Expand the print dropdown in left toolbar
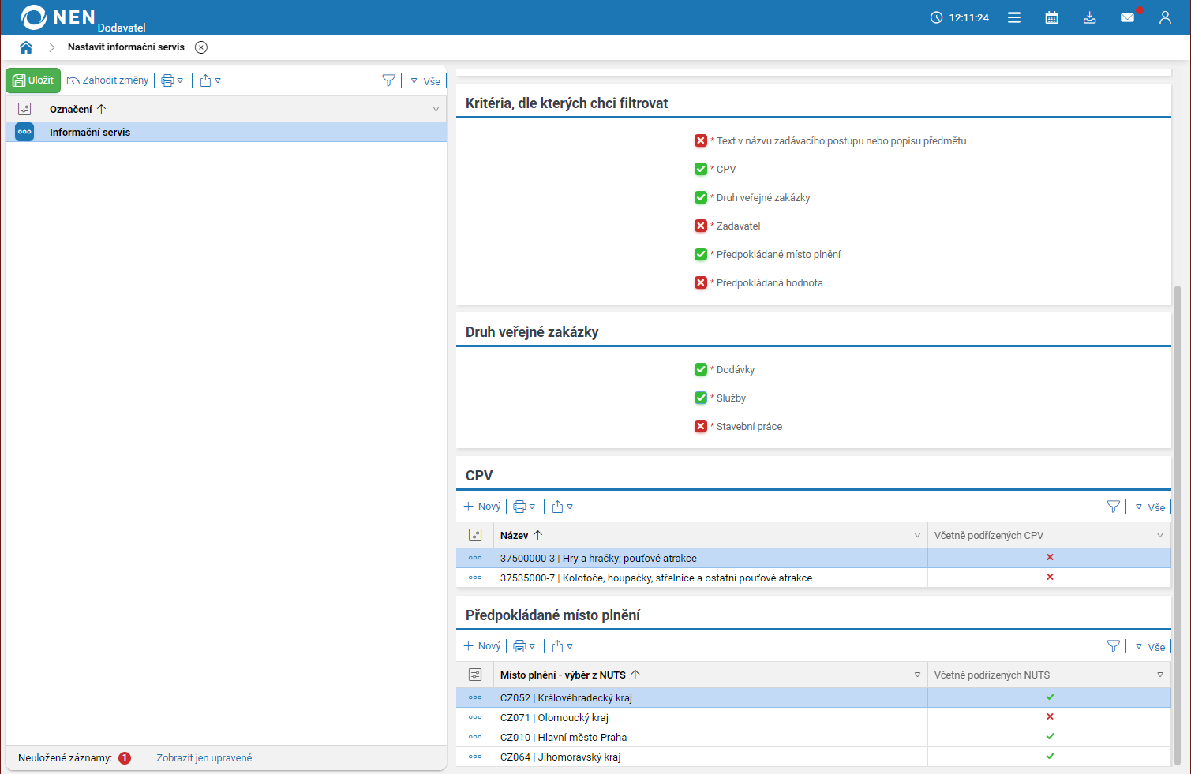1191x774 pixels. [172, 80]
